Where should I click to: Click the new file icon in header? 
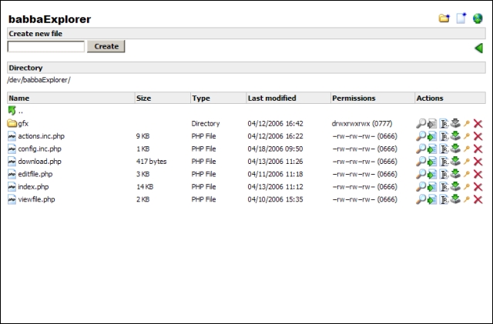pyautogui.click(x=461, y=18)
